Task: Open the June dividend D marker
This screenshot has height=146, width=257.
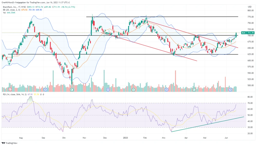Action: click(x=230, y=90)
